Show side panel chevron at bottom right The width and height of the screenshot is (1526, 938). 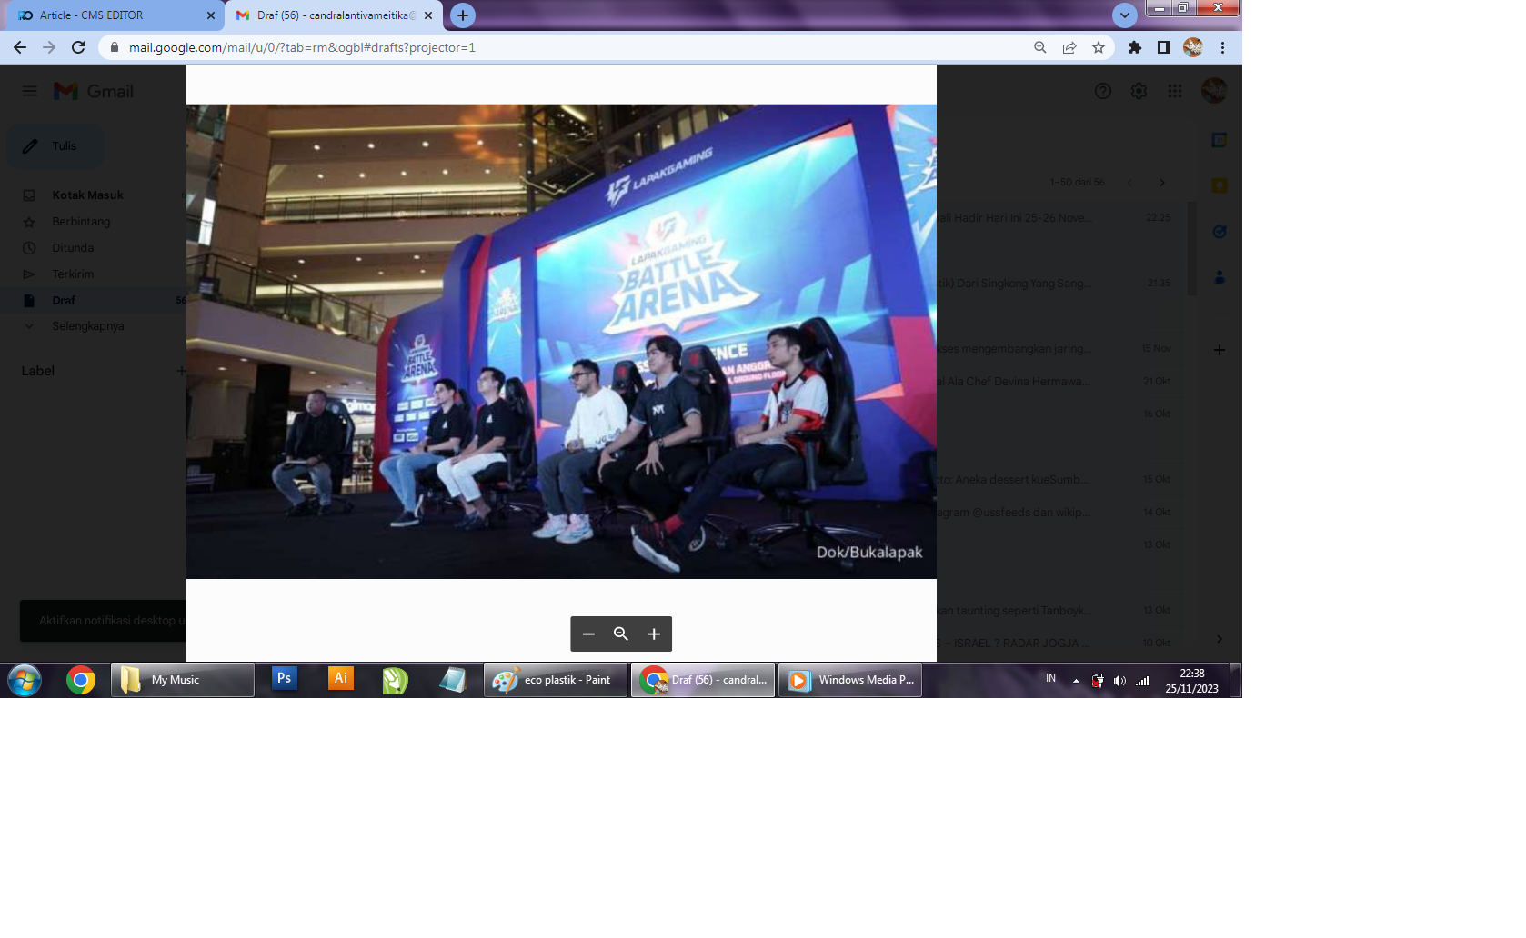pos(1220,639)
